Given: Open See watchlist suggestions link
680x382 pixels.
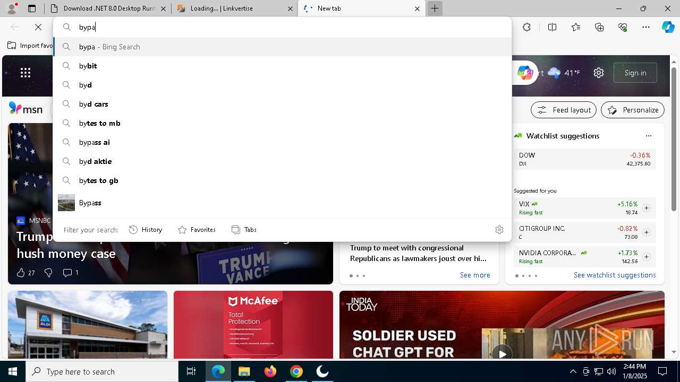Looking at the screenshot, I should coord(615,275).
